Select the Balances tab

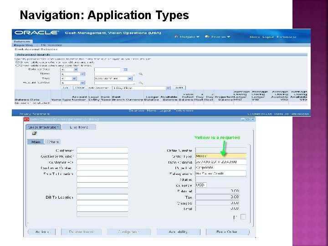22,41
